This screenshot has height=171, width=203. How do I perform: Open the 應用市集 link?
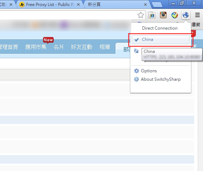(36, 47)
